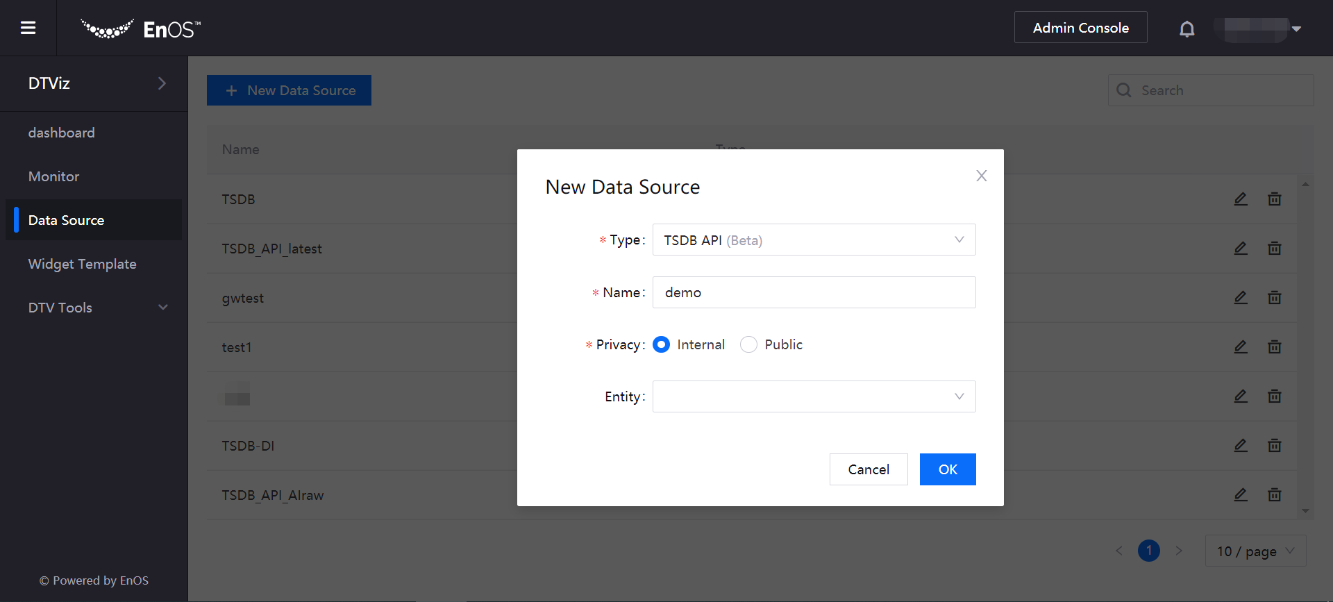Edit the test1 data source
1333x602 pixels.
tap(1241, 346)
